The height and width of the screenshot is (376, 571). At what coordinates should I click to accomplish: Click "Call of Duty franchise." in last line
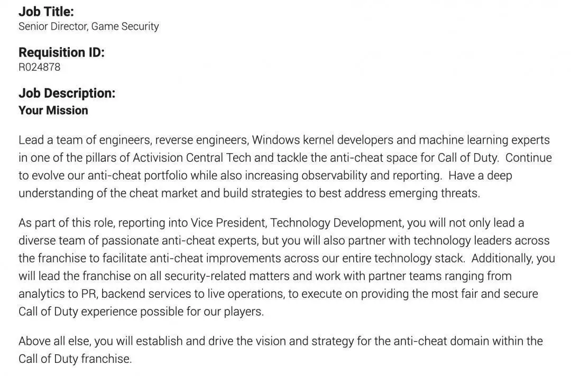[75, 359]
